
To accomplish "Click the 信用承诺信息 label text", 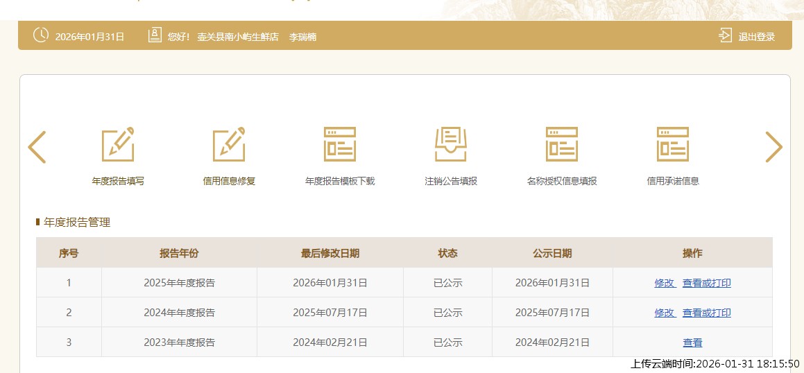I will [673, 182].
